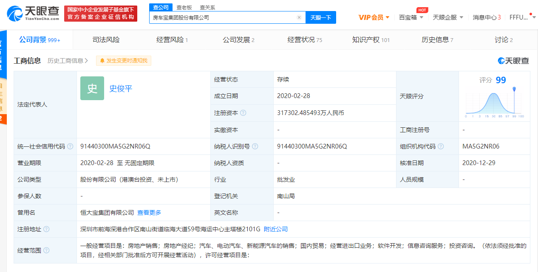The image size is (538, 272).
Task: Click 附近公司 link
Action: click(276, 229)
